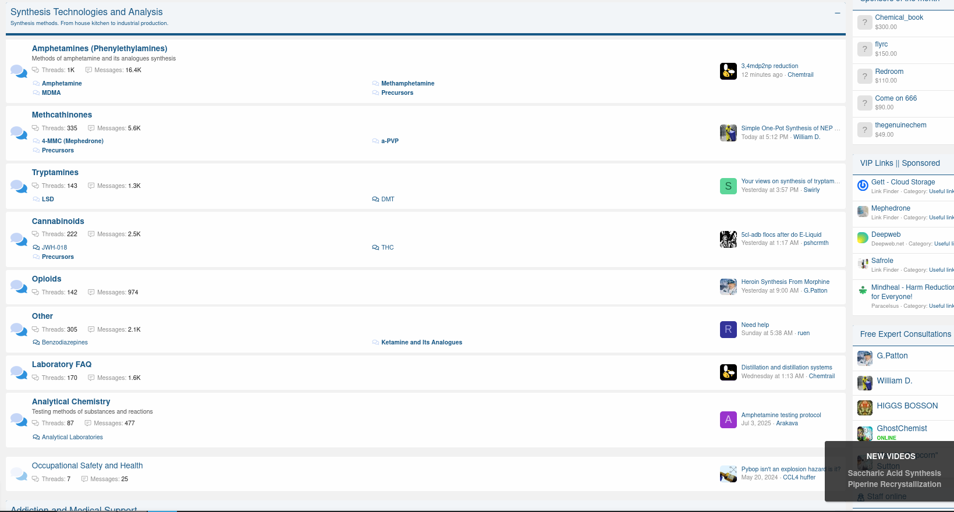Viewport: 954px width, 512px height.
Task: Go to the Analytical Laboratories subforum
Action: [x=72, y=437]
